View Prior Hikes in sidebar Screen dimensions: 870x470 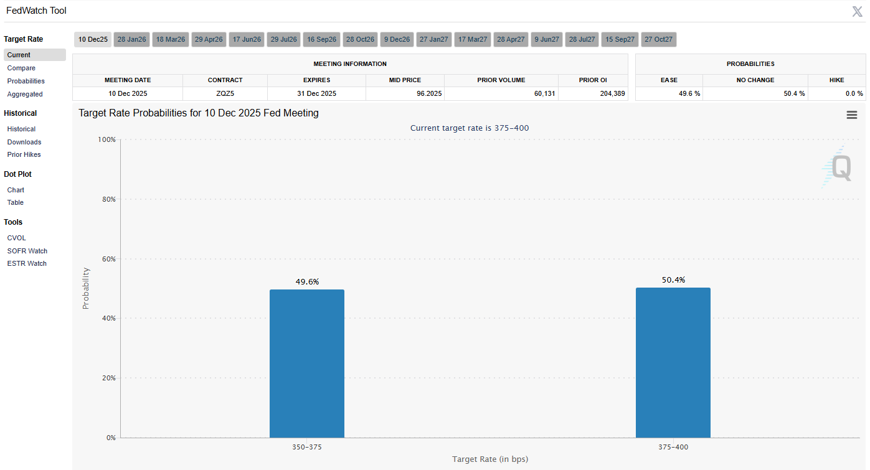pyautogui.click(x=24, y=154)
